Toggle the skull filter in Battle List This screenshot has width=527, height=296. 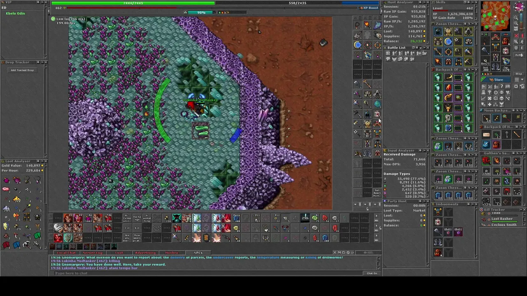coord(400,59)
